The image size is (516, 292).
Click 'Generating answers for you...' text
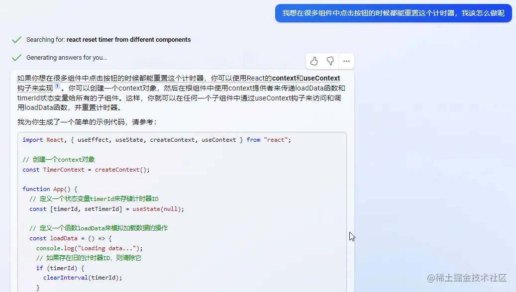point(67,58)
